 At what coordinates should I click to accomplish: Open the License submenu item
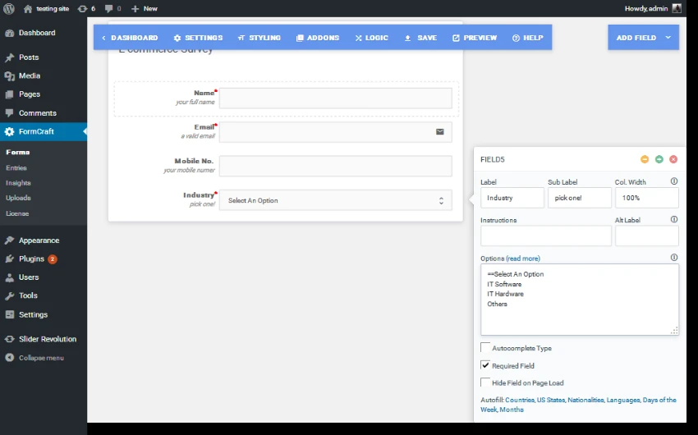coord(17,213)
